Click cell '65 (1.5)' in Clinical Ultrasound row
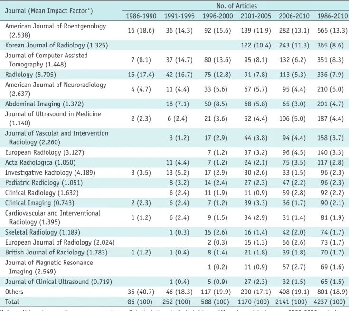Screen dimensions: 349x311 pos(332,282)
